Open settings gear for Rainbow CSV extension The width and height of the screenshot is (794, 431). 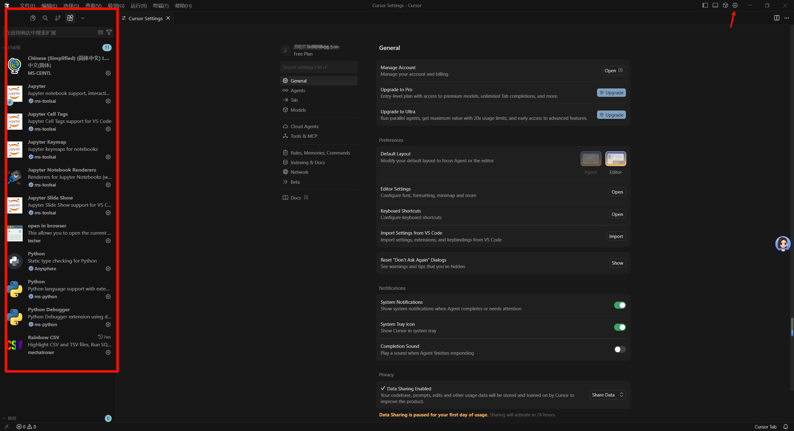108,352
